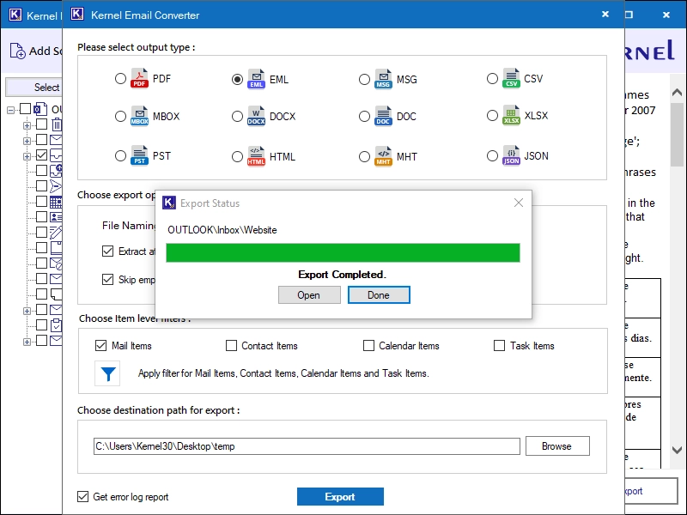Image resolution: width=687 pixels, height=515 pixels.
Task: Click the OUTLOOK\Inbox\Website path text
Action: (222, 230)
